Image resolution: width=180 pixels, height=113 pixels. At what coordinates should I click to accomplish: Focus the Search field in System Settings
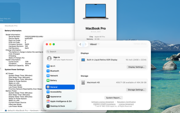[60, 52]
